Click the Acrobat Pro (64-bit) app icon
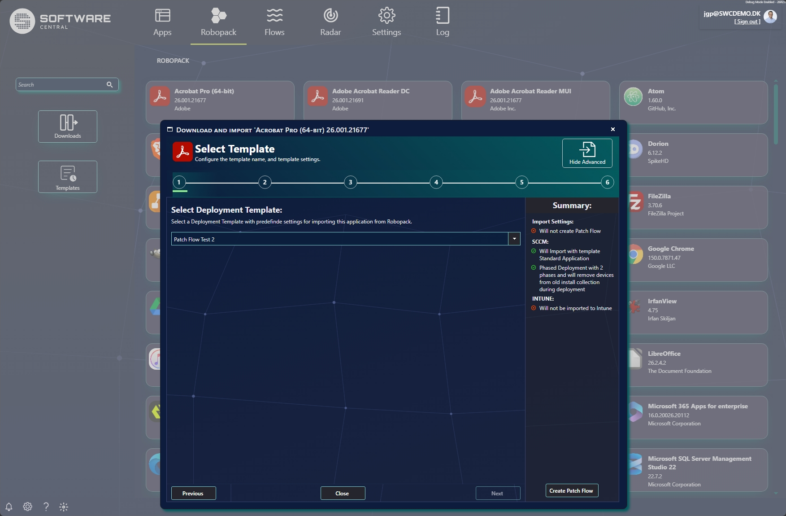The width and height of the screenshot is (786, 516). click(x=160, y=96)
